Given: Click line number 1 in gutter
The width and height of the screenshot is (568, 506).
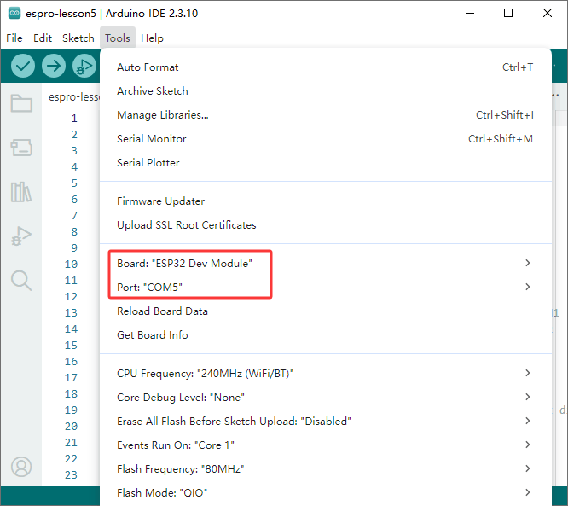Looking at the screenshot, I should click(x=74, y=118).
